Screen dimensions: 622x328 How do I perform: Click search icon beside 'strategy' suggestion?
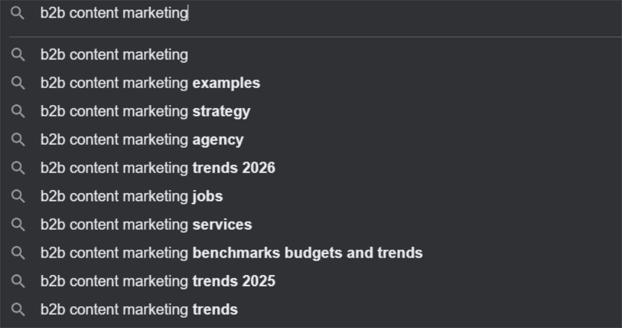coord(18,112)
